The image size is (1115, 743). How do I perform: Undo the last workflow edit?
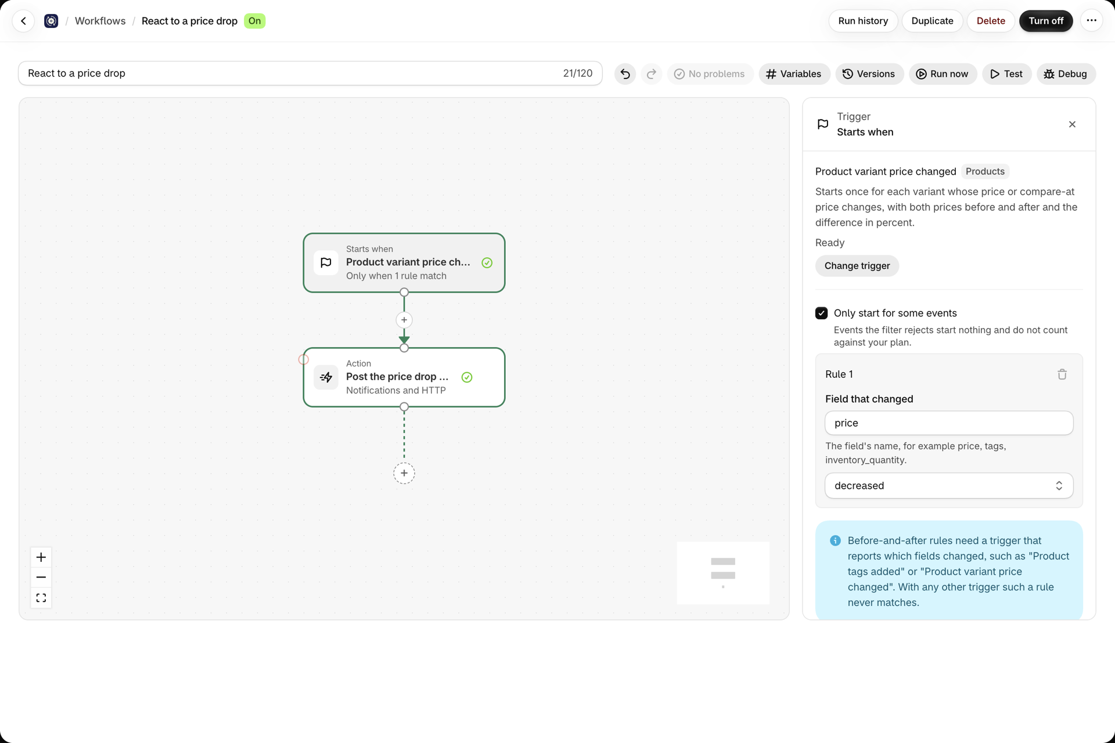[625, 74]
